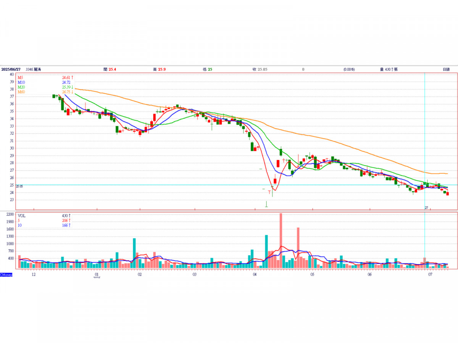Screen dimensions: 458x343
Task: Click the 23 price axis label
Action: [12, 200]
